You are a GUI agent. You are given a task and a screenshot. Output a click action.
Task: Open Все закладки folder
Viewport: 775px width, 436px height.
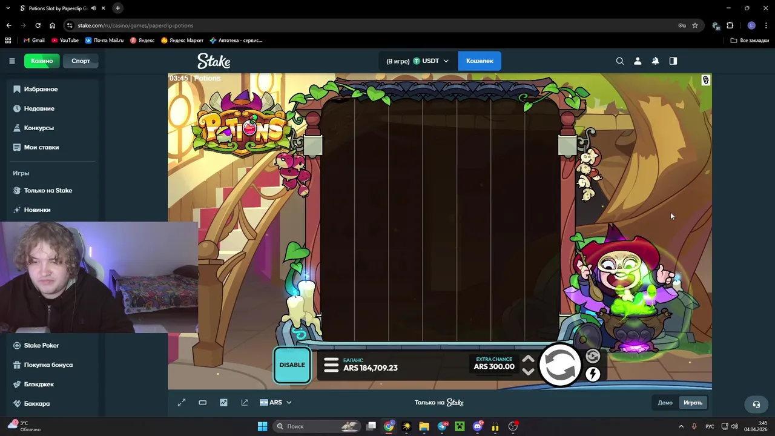tap(750, 40)
